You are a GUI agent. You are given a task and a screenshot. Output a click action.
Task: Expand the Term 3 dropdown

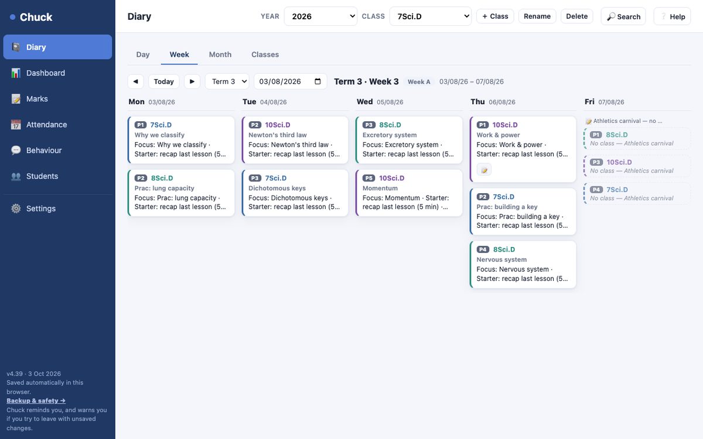(x=227, y=81)
